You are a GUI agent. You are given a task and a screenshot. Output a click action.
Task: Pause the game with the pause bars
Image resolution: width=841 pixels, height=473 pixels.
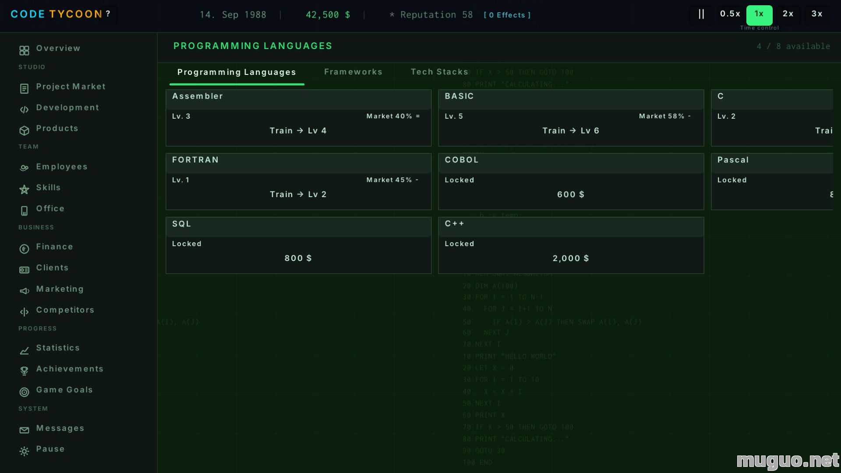pos(701,14)
